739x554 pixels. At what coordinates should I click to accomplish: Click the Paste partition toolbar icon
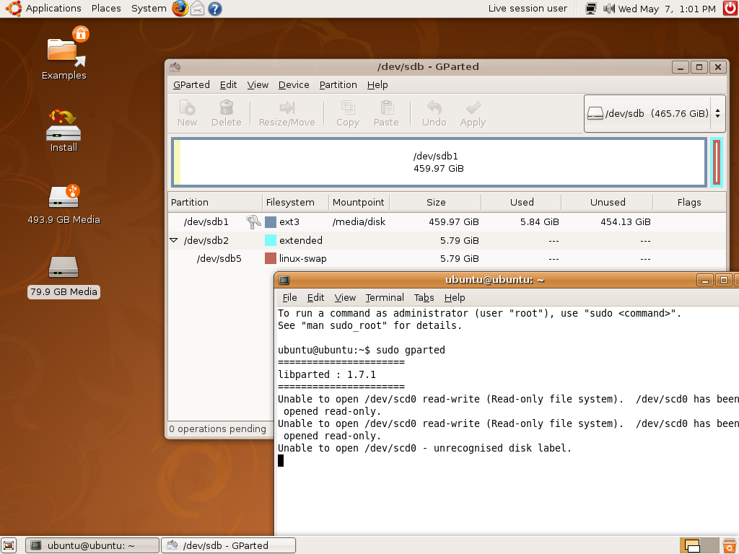[x=386, y=113]
